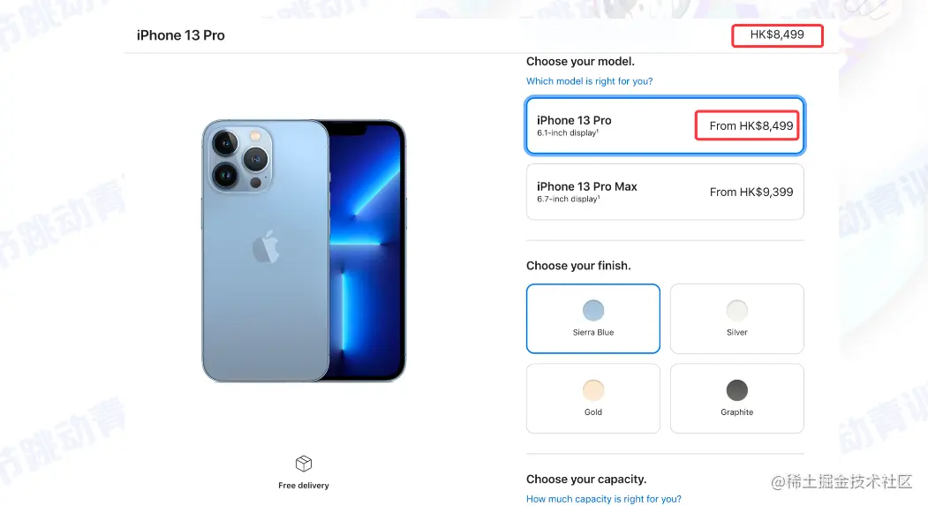Image resolution: width=928 pixels, height=506 pixels.
Task: Click the "From HK$9,399" price text
Action: pos(751,192)
